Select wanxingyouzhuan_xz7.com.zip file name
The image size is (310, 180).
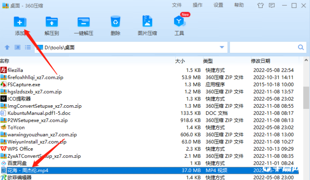click(42, 135)
